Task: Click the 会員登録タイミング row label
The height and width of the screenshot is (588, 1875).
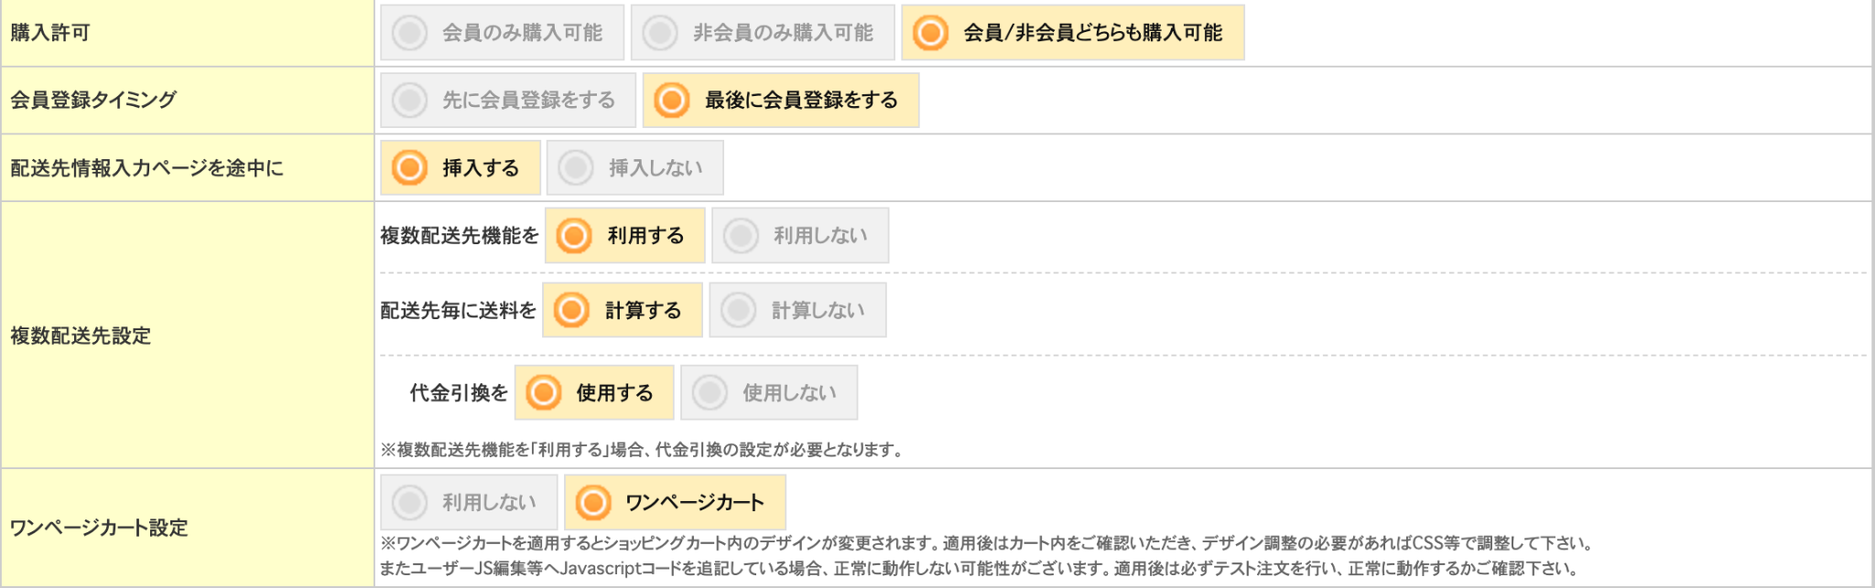Action: (93, 101)
